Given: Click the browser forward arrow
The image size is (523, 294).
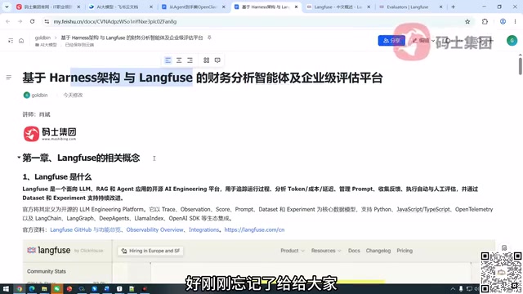Looking at the screenshot, I should [x=20, y=22].
